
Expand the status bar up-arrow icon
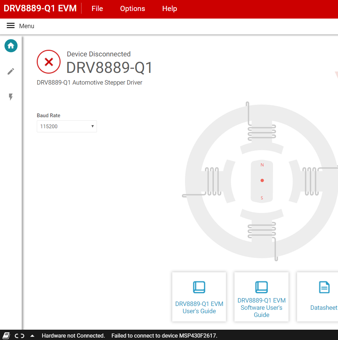(32, 336)
